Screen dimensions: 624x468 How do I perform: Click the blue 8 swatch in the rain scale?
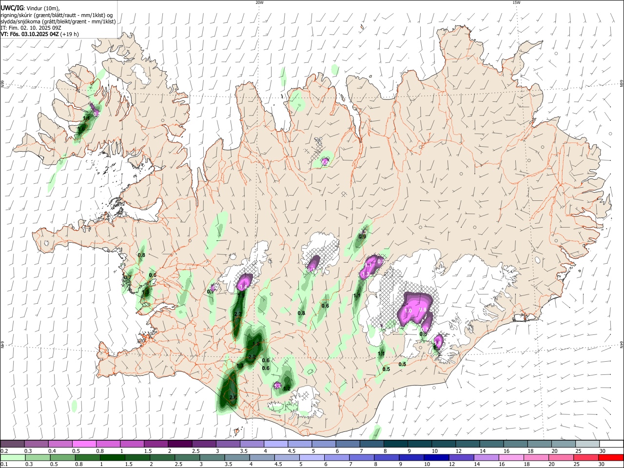pyautogui.click(x=387, y=457)
